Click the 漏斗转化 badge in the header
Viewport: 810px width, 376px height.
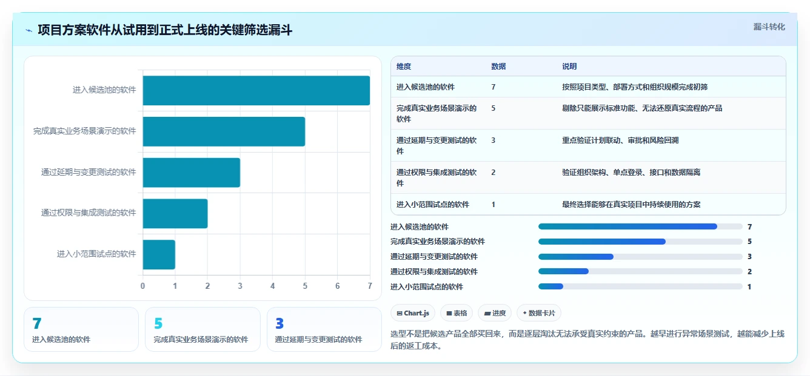pos(769,27)
